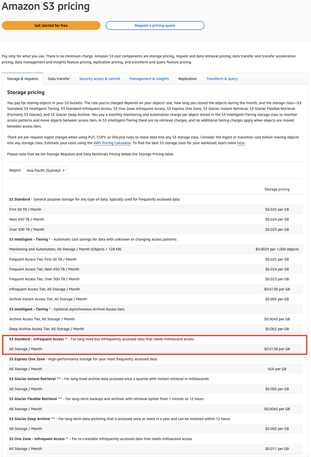This screenshot has height=457, width=311.
Task: Click 'Archive Instant Access Tier, All Storage / Month' row
Action: coord(155,299)
